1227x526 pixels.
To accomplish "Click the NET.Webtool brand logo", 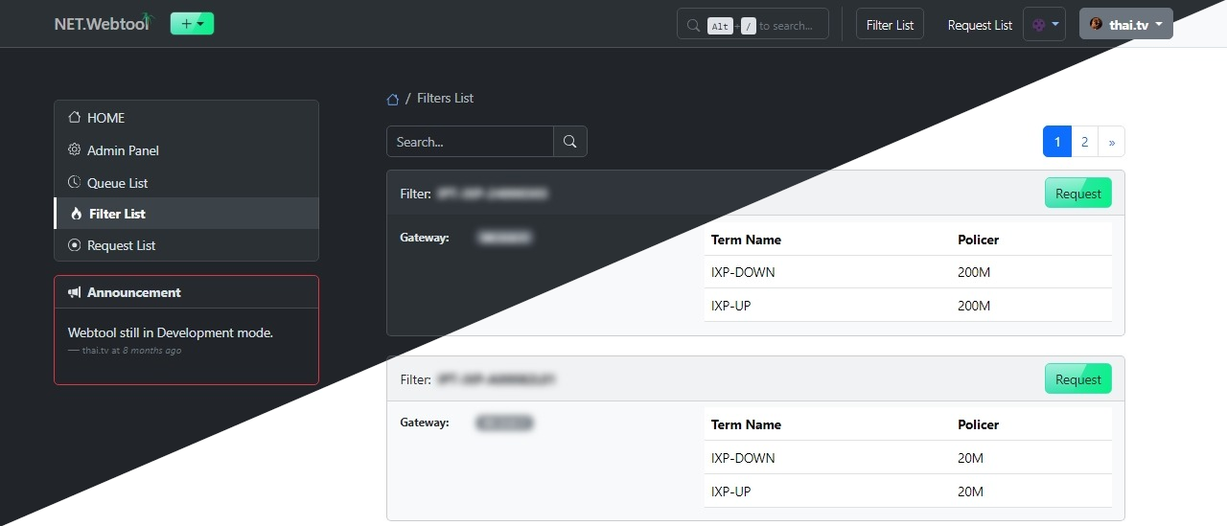I will click(x=102, y=24).
